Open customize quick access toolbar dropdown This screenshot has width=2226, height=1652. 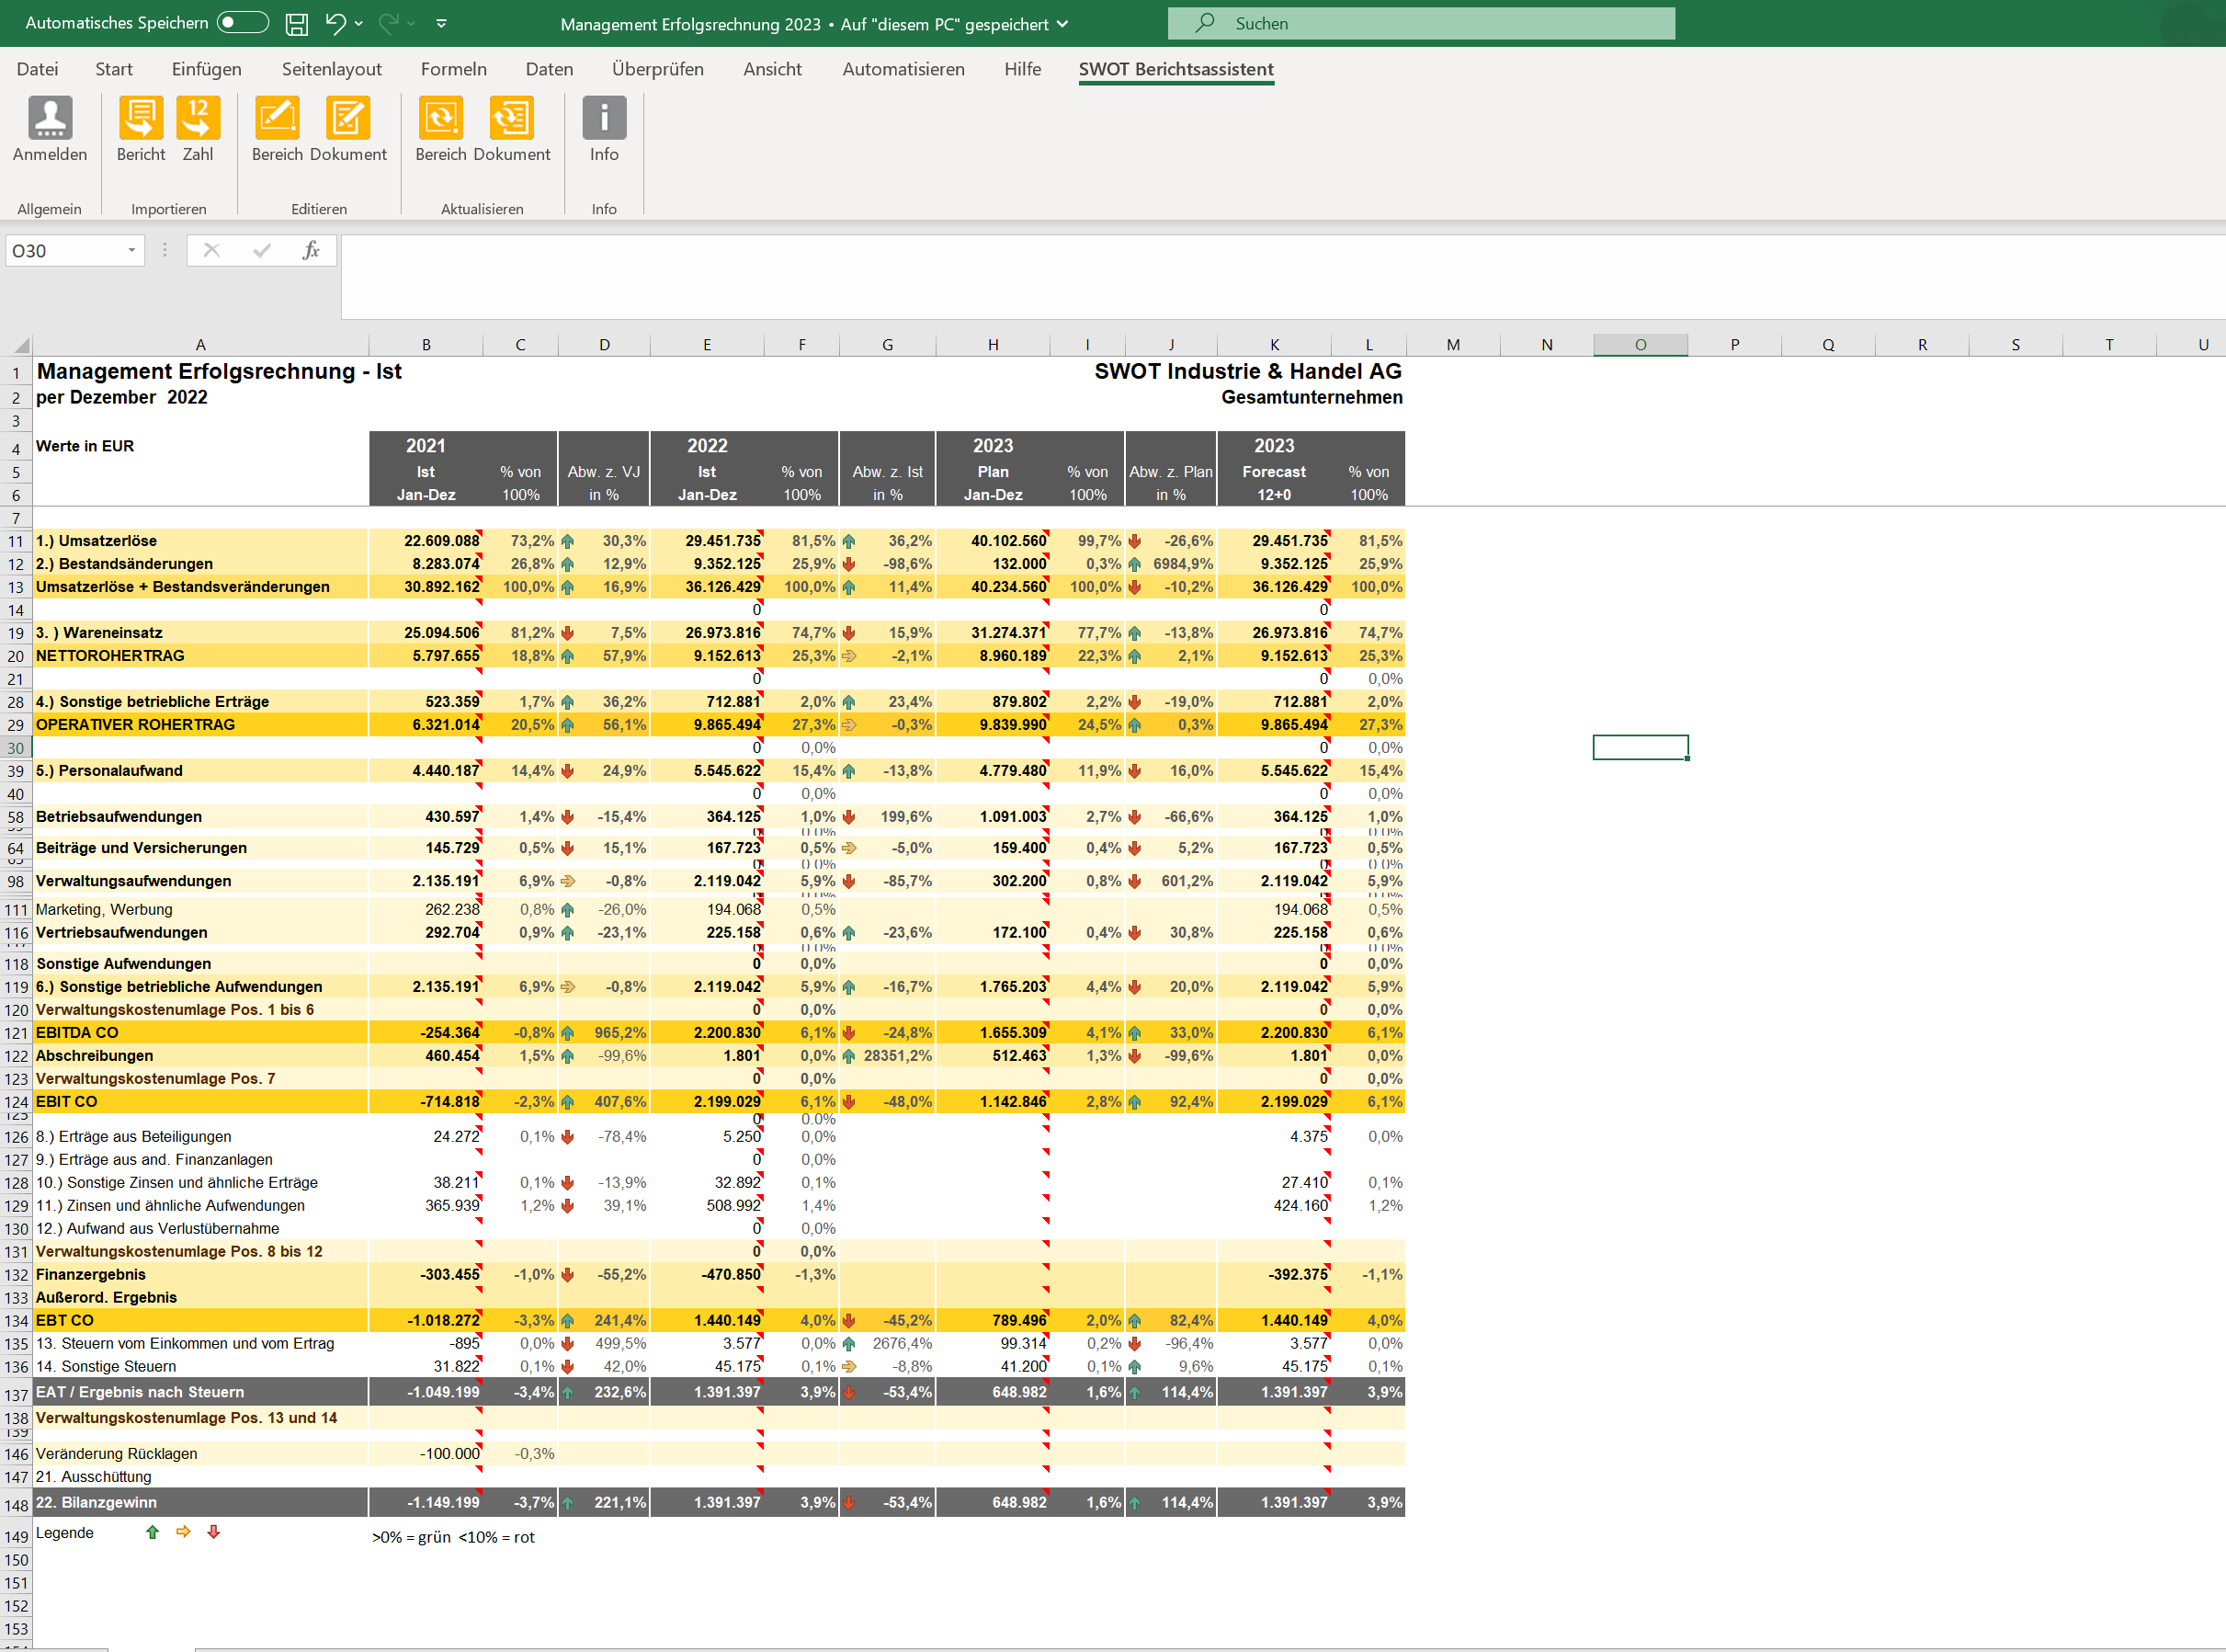442,24
